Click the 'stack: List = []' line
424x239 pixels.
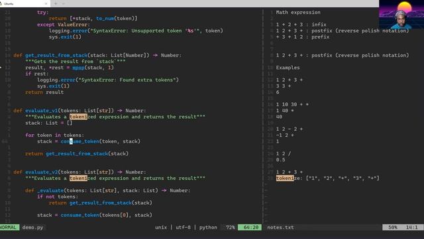48,123
